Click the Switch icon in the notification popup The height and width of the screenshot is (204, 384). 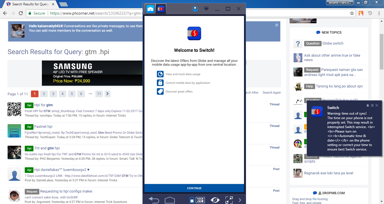click(317, 112)
